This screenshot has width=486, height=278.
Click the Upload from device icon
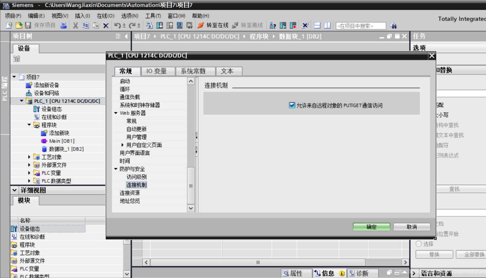click(x=169, y=25)
